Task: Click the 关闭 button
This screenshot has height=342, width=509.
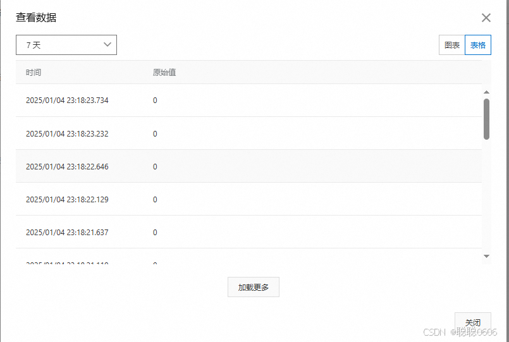Action: (x=473, y=322)
